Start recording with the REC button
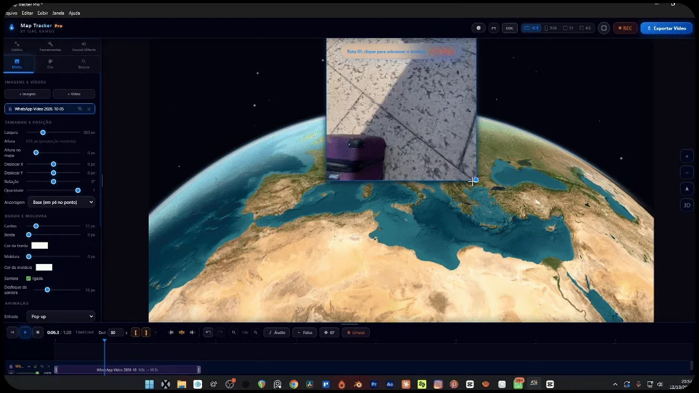699x393 pixels. (x=625, y=28)
